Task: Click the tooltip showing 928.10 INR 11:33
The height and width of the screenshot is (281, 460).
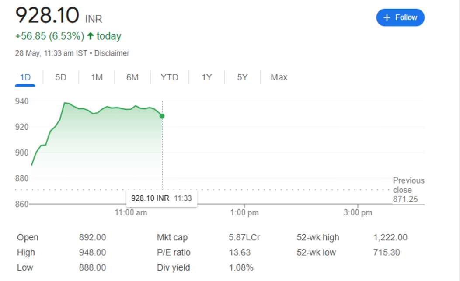Action: click(x=162, y=198)
